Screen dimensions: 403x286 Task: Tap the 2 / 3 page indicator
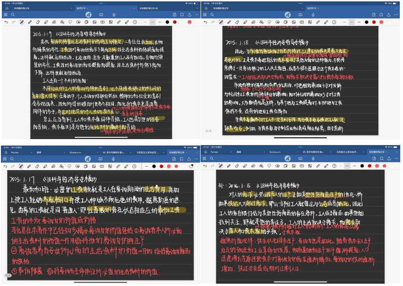click(x=208, y=131)
